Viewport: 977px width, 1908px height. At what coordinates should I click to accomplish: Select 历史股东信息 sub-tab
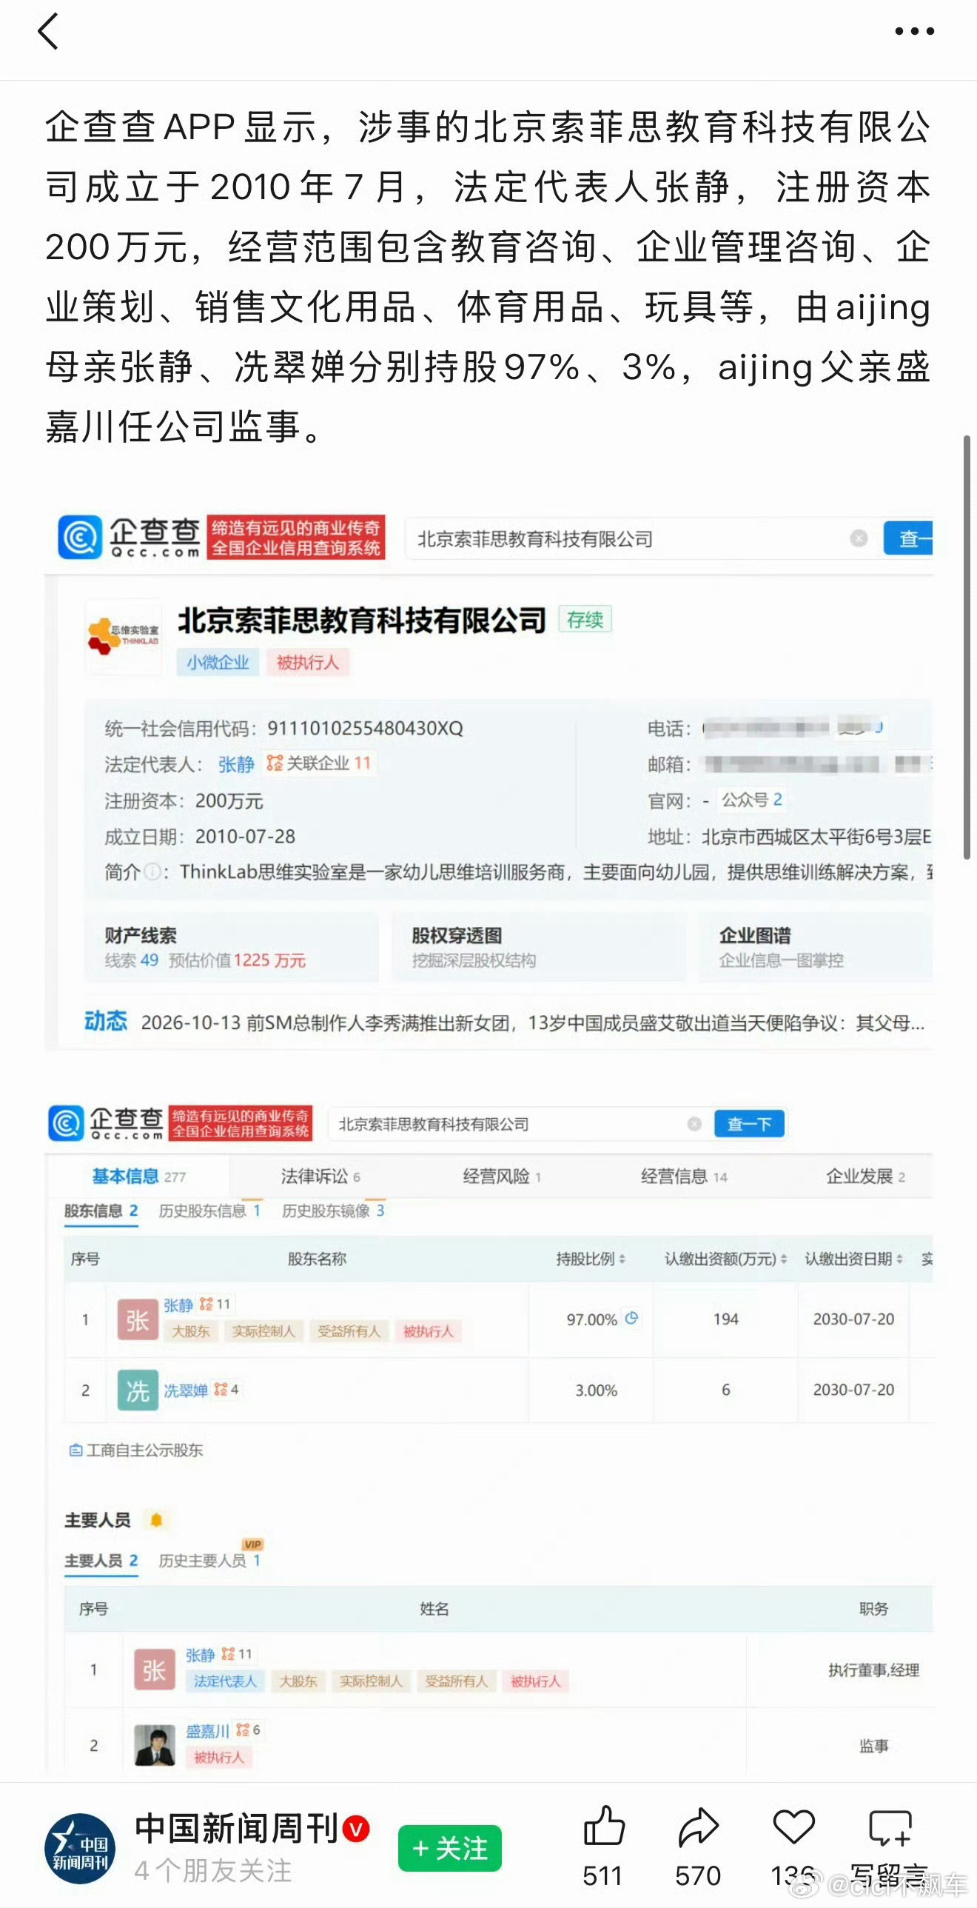[x=209, y=1211]
